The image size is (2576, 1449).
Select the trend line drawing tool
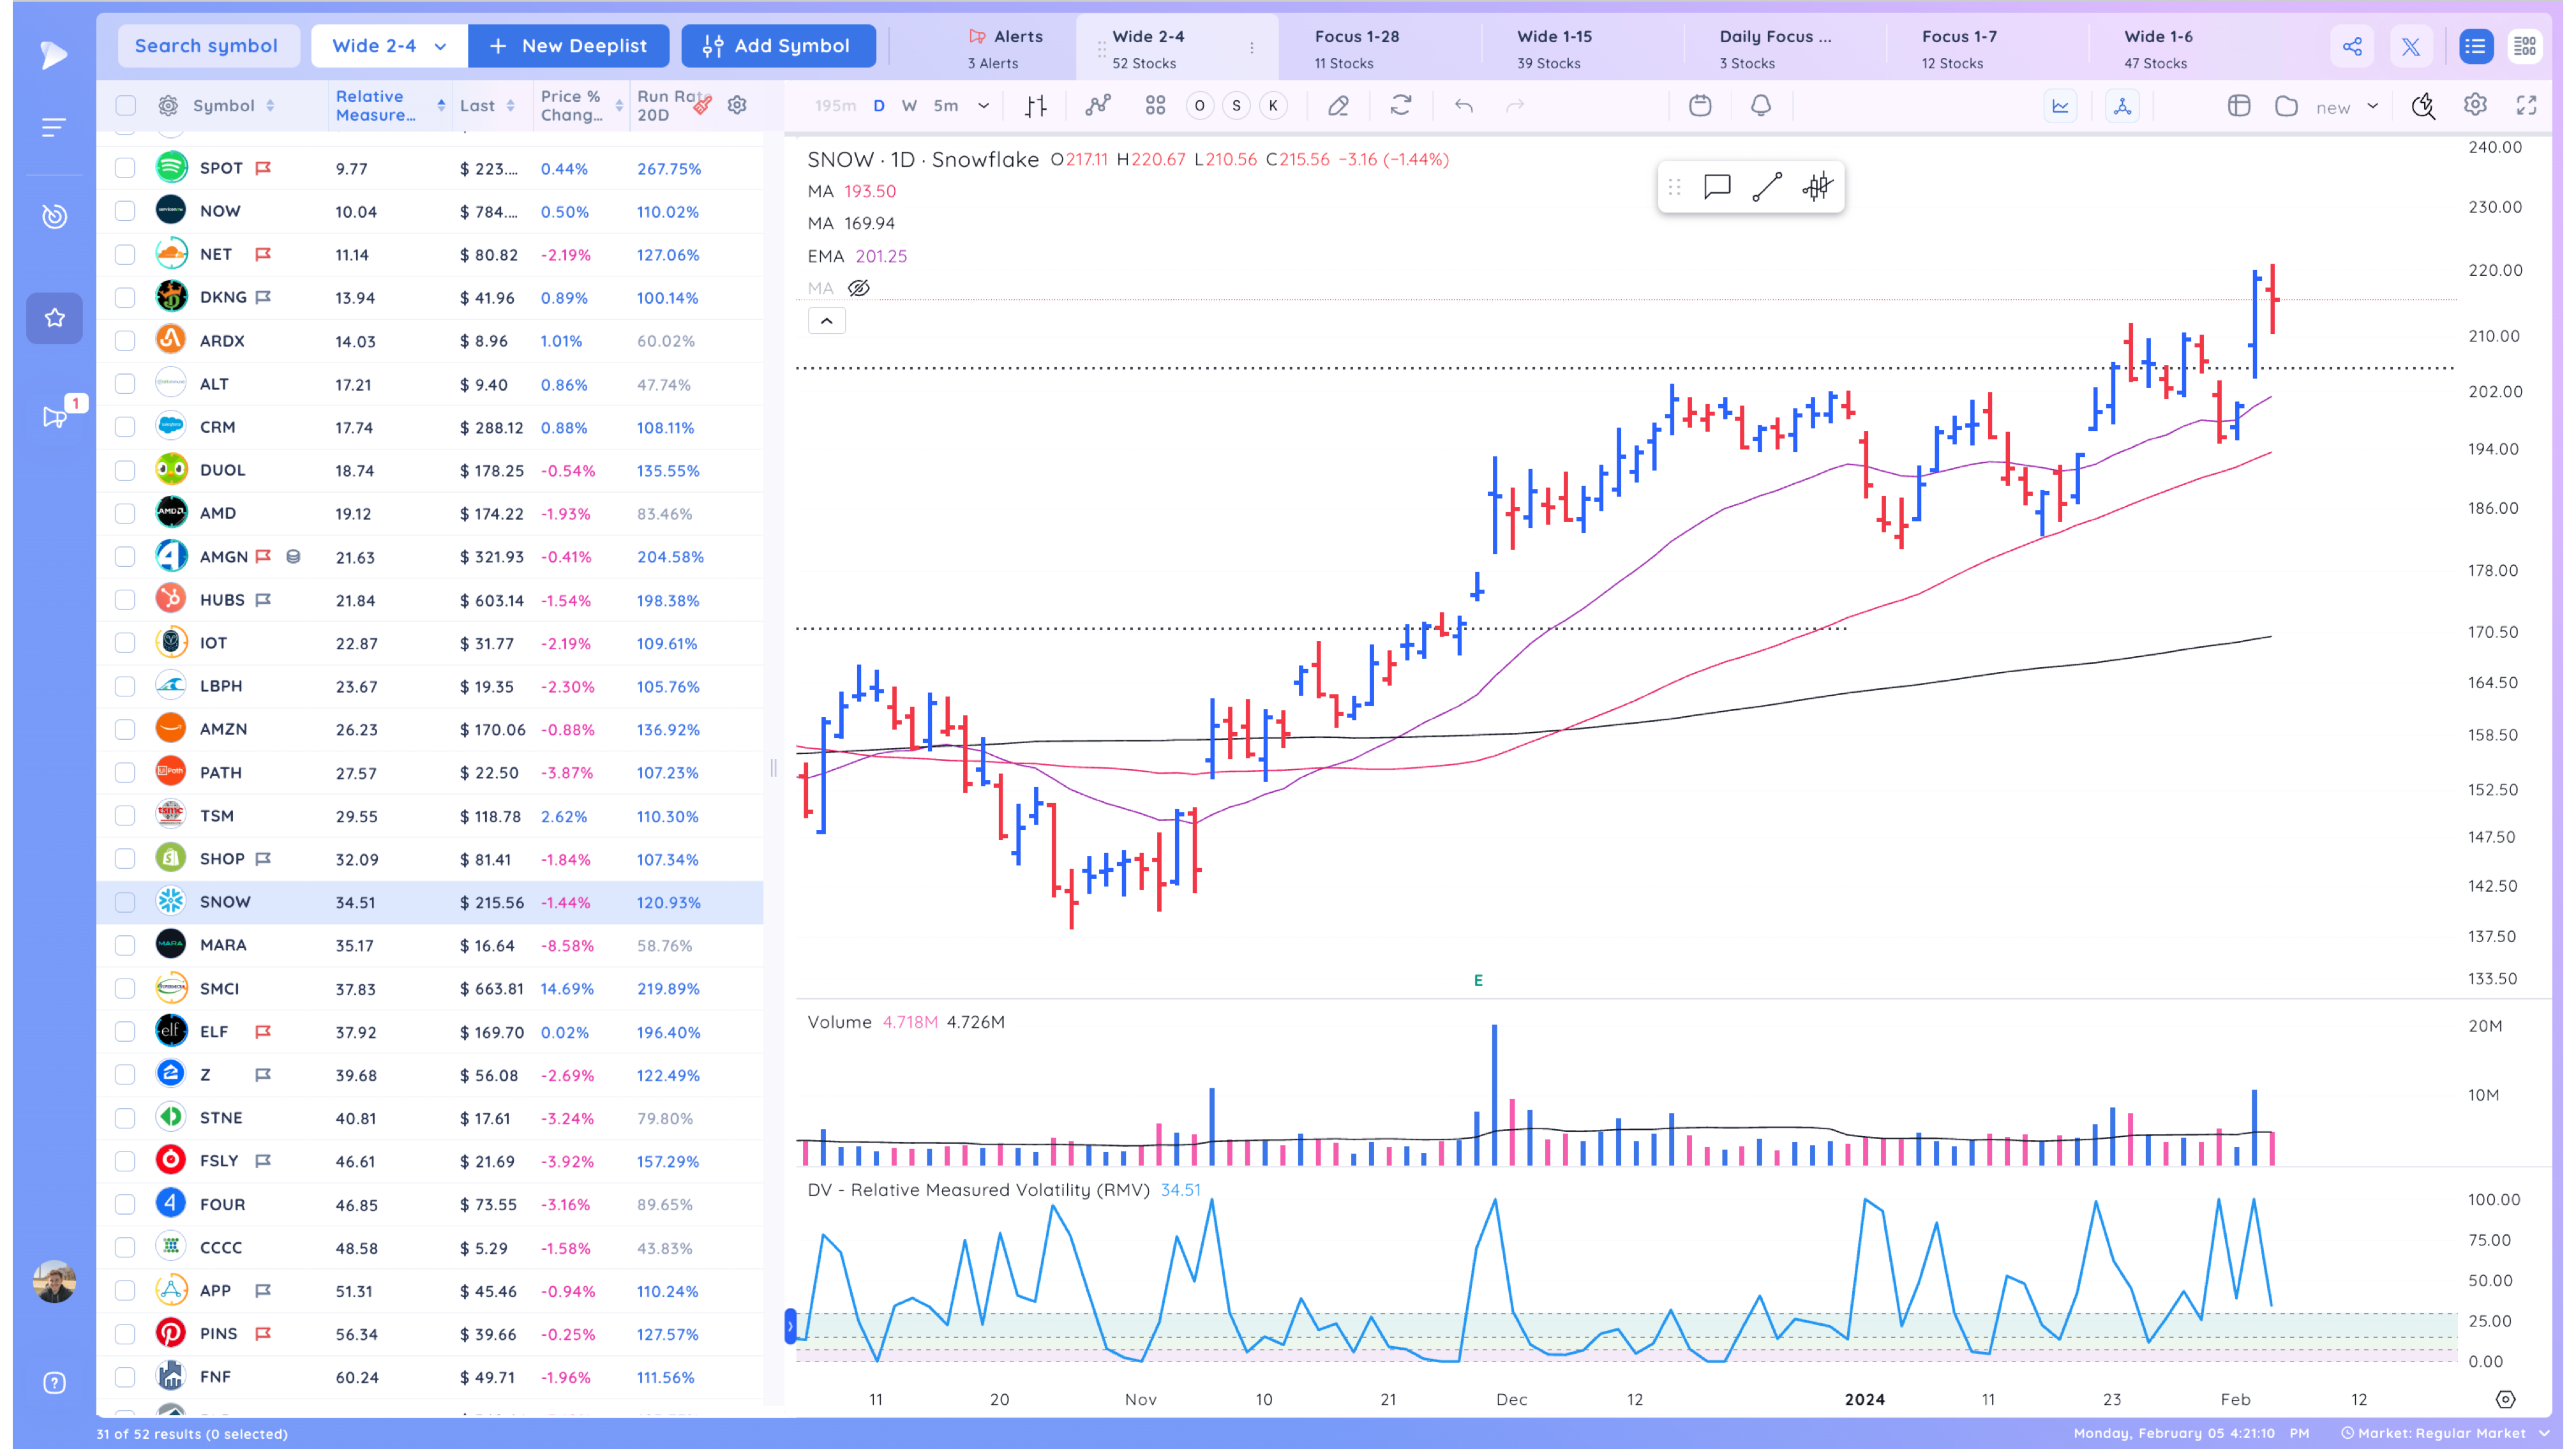pyautogui.click(x=1767, y=187)
